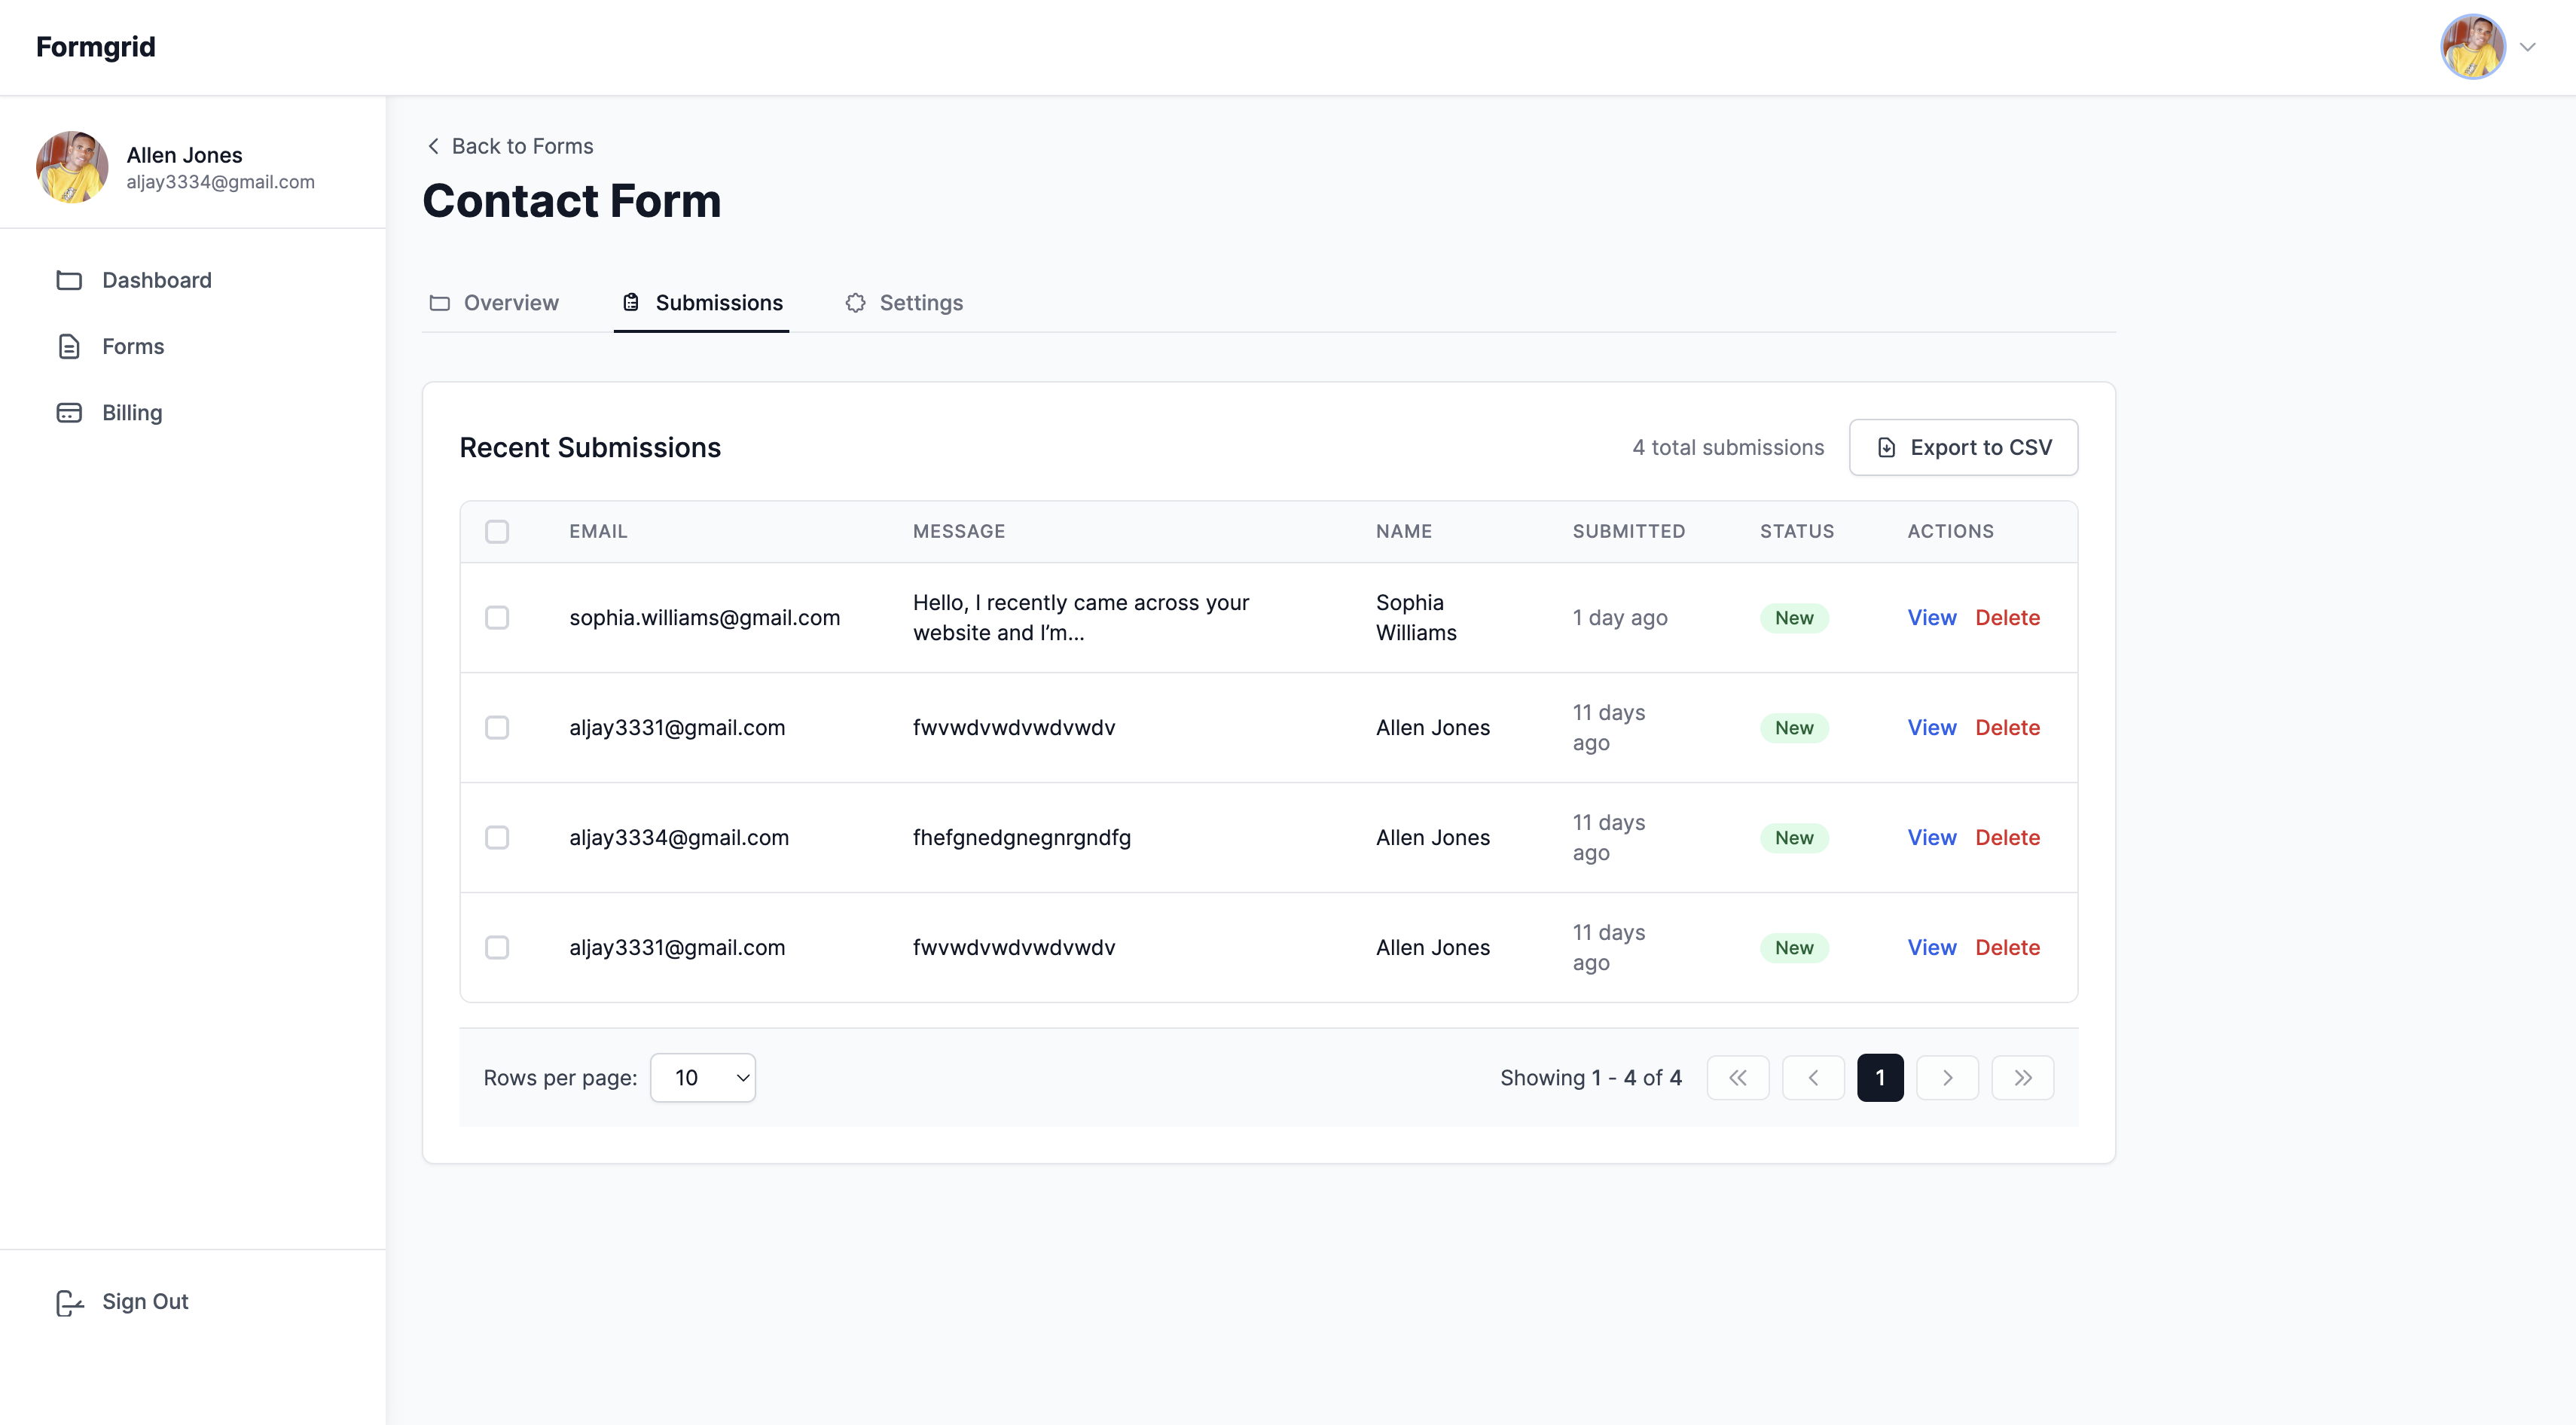2576x1425 pixels.
Task: Select the aljay3334@gmail.com submission checkbox
Action: [x=497, y=837]
